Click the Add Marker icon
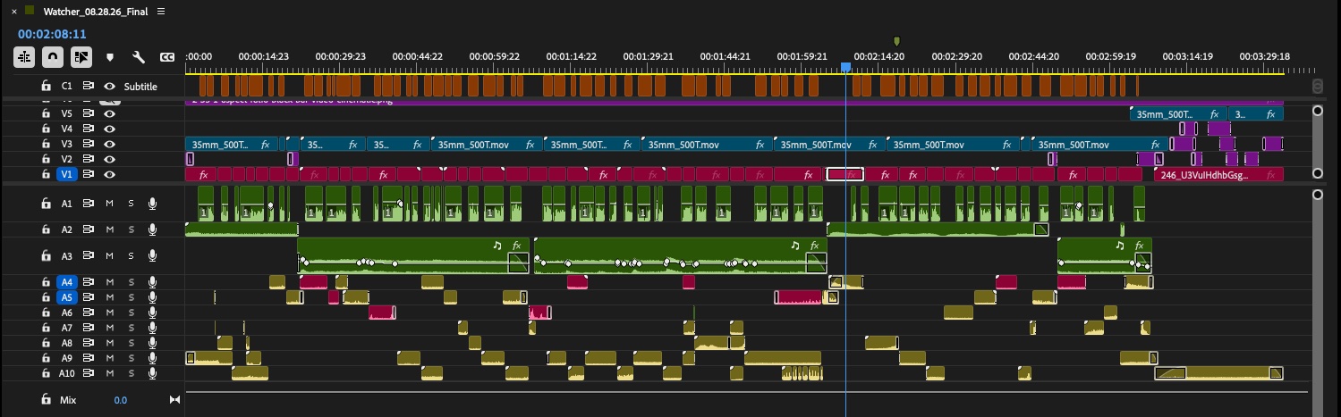 click(110, 57)
